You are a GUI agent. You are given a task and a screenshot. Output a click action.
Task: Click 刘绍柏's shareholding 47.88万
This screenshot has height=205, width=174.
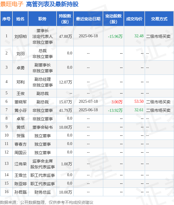tap(66, 36)
